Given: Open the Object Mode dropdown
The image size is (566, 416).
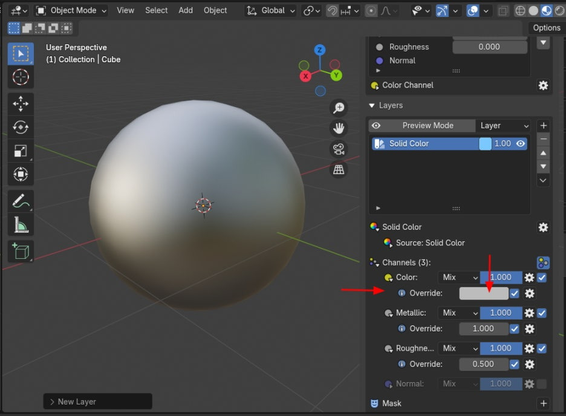Looking at the screenshot, I should tap(71, 10).
